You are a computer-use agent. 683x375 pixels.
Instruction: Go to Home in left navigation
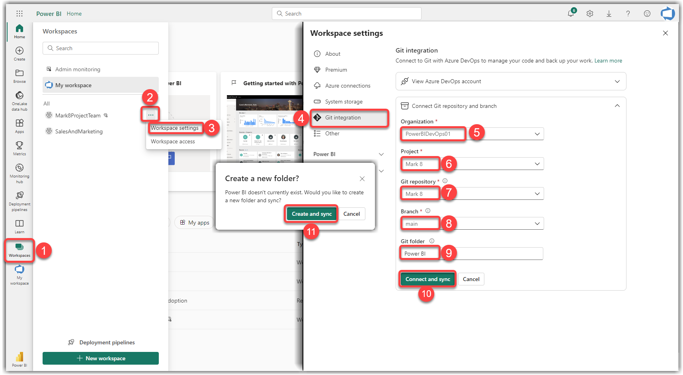point(20,31)
